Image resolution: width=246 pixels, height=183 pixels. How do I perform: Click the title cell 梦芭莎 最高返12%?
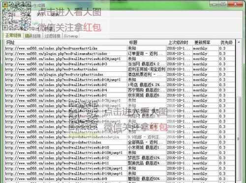(x=147, y=158)
